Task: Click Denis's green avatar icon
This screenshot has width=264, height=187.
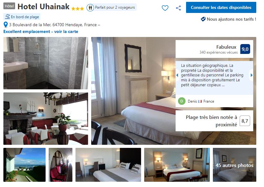Action: pyautogui.click(x=182, y=101)
